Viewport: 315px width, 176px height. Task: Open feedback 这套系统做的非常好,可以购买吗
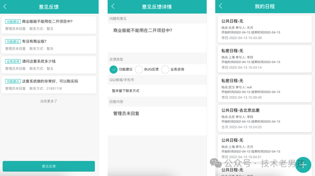(49, 85)
